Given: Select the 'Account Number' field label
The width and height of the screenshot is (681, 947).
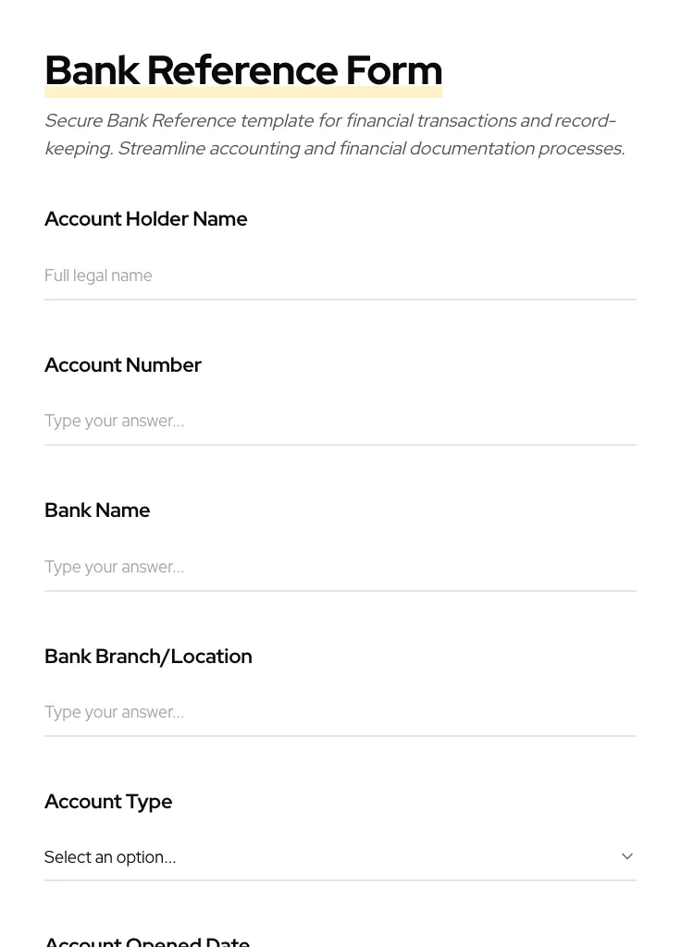Looking at the screenshot, I should point(123,364).
